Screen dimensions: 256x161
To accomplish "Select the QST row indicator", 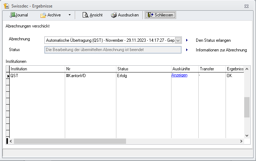I will (8, 76).
